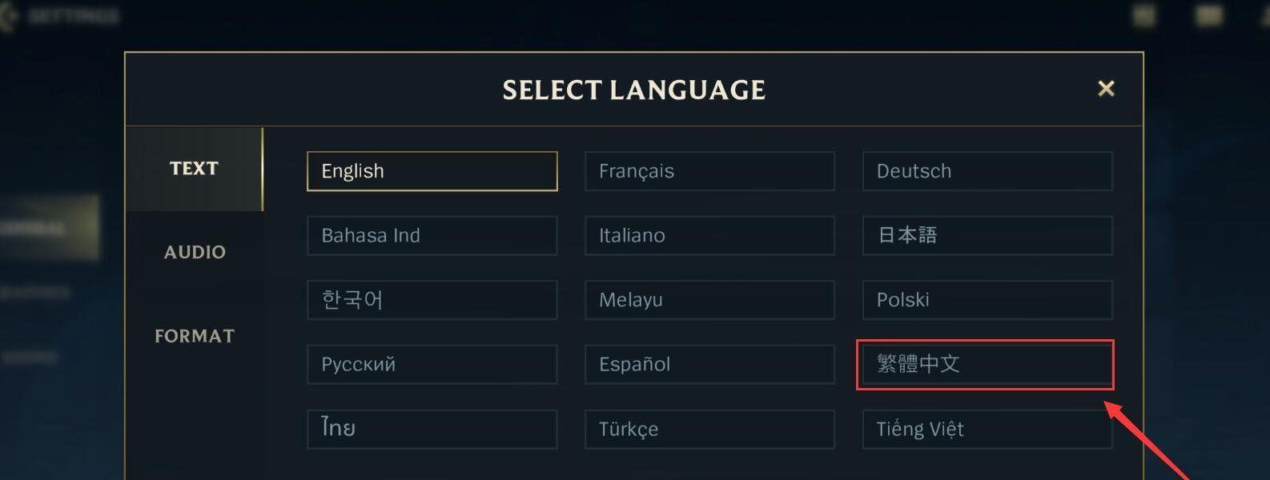Switch to the AUDIO tab
1270x480 pixels.
(x=195, y=253)
